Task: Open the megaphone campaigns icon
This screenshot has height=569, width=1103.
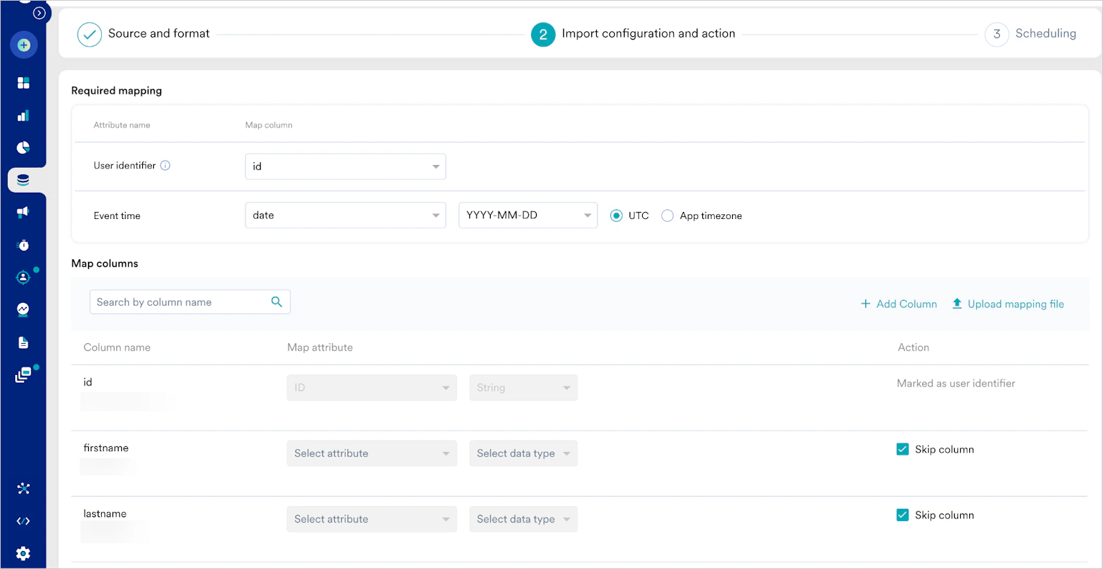Action: tap(24, 212)
